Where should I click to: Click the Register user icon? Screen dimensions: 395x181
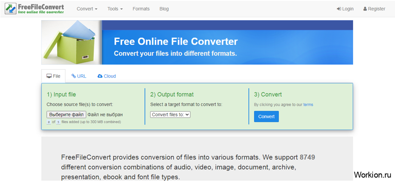point(365,9)
